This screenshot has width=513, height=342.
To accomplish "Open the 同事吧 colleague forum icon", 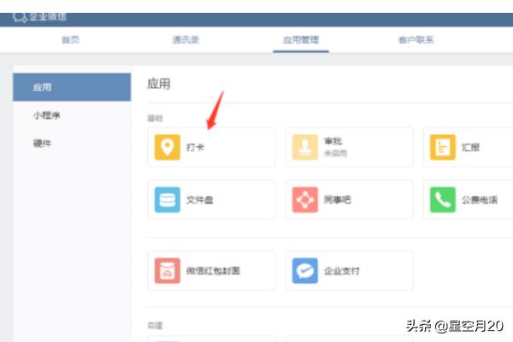I will click(x=304, y=199).
